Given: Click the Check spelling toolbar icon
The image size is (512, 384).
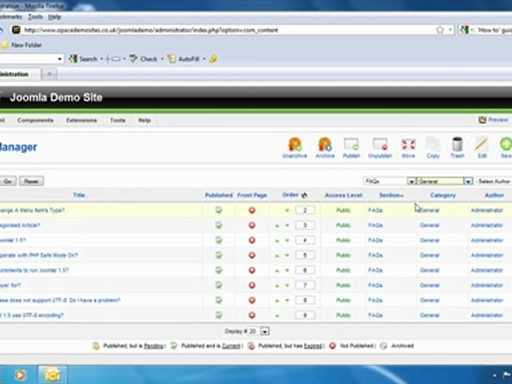Looking at the screenshot, I should (x=133, y=59).
